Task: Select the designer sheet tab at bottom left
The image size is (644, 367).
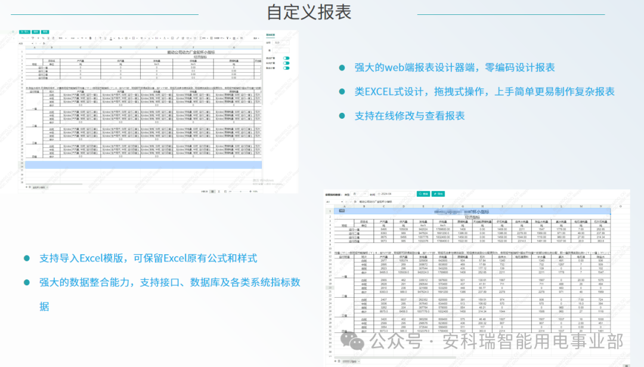Action: pos(39,187)
